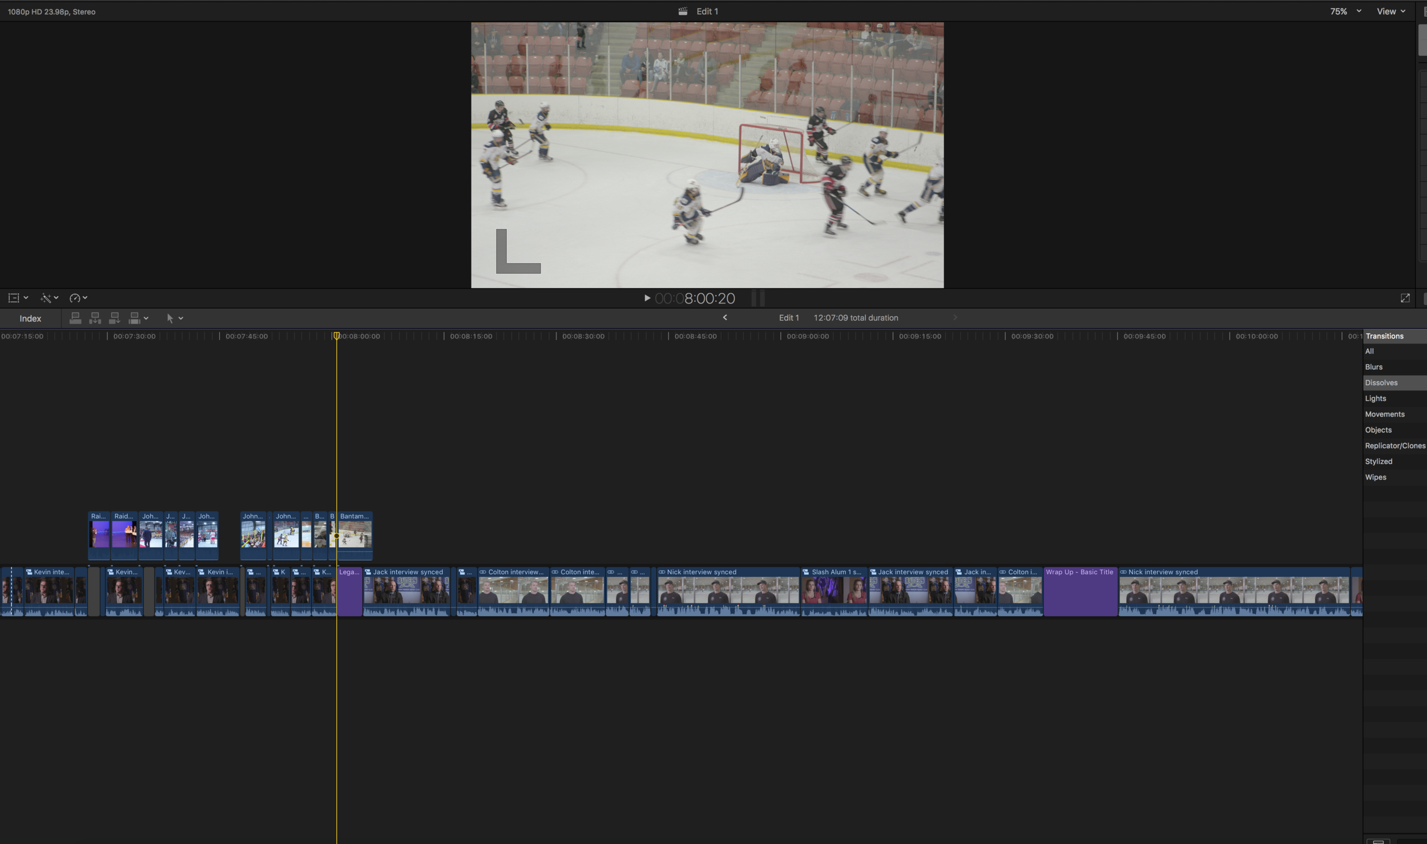Screen dimensions: 1427x844
Task: Click the 1080p HD 23.98p, Stereo format label
Action: [x=51, y=11]
